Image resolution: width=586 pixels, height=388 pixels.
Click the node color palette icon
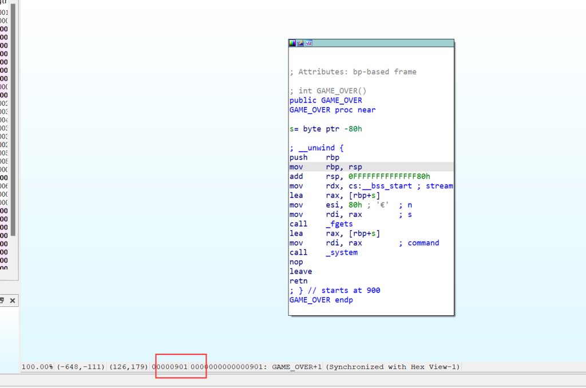[x=292, y=43]
